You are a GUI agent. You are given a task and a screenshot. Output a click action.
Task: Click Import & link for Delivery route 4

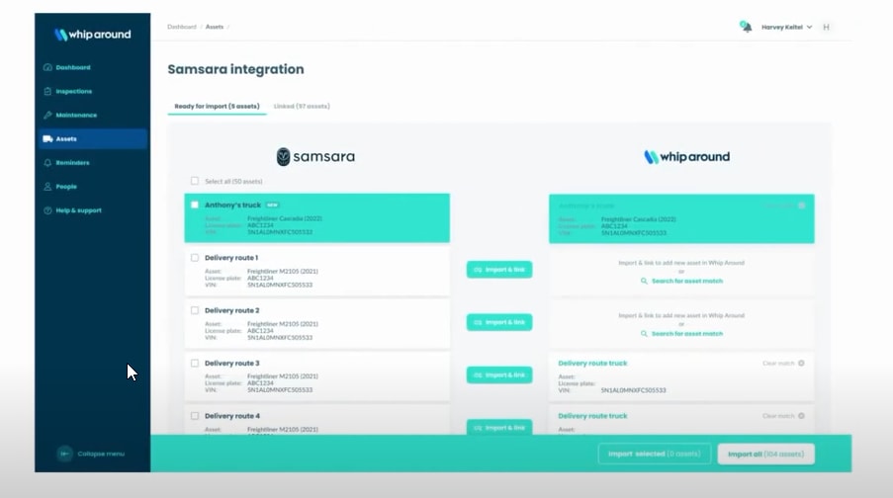pyautogui.click(x=499, y=428)
